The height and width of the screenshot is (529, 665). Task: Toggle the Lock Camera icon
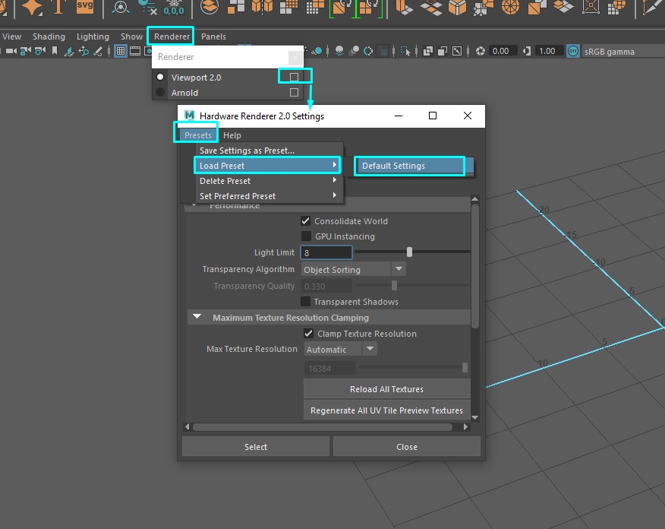[26, 52]
